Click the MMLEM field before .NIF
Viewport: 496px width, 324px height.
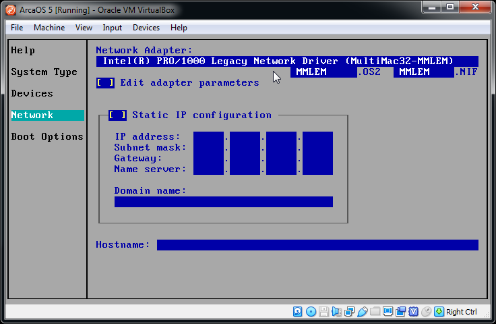pyautogui.click(x=424, y=72)
